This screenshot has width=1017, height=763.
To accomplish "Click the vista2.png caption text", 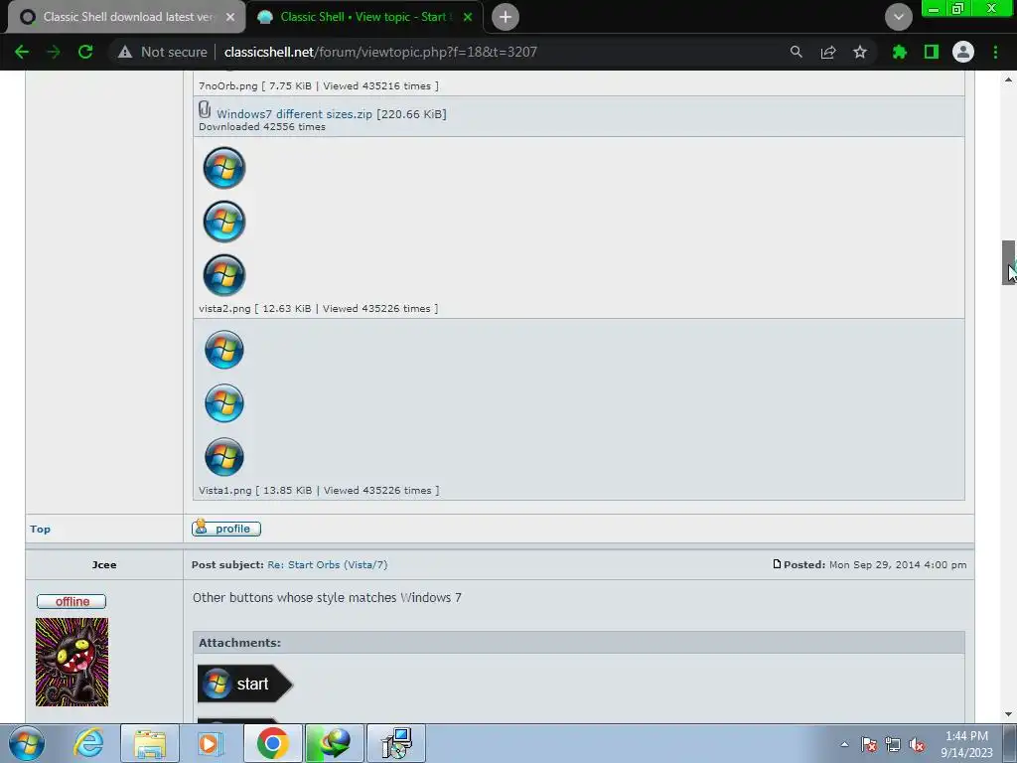I will point(319,308).
